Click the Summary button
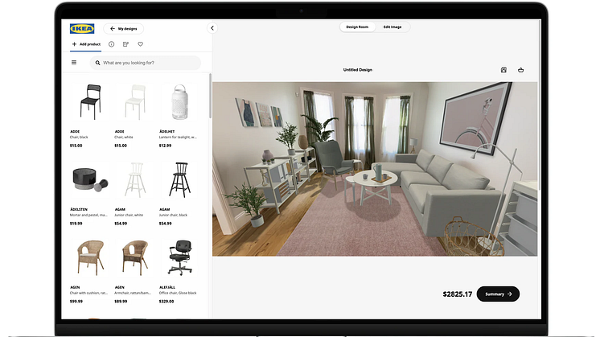Screen dimensions: 600x337 (498, 294)
